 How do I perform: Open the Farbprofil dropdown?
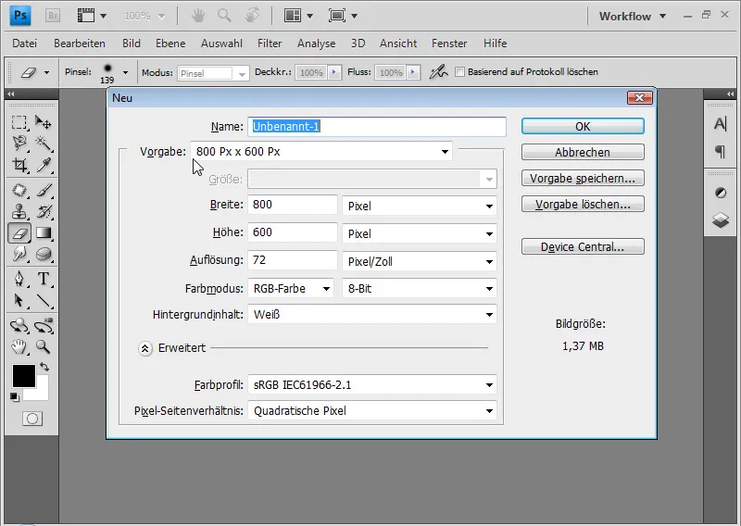(372, 384)
